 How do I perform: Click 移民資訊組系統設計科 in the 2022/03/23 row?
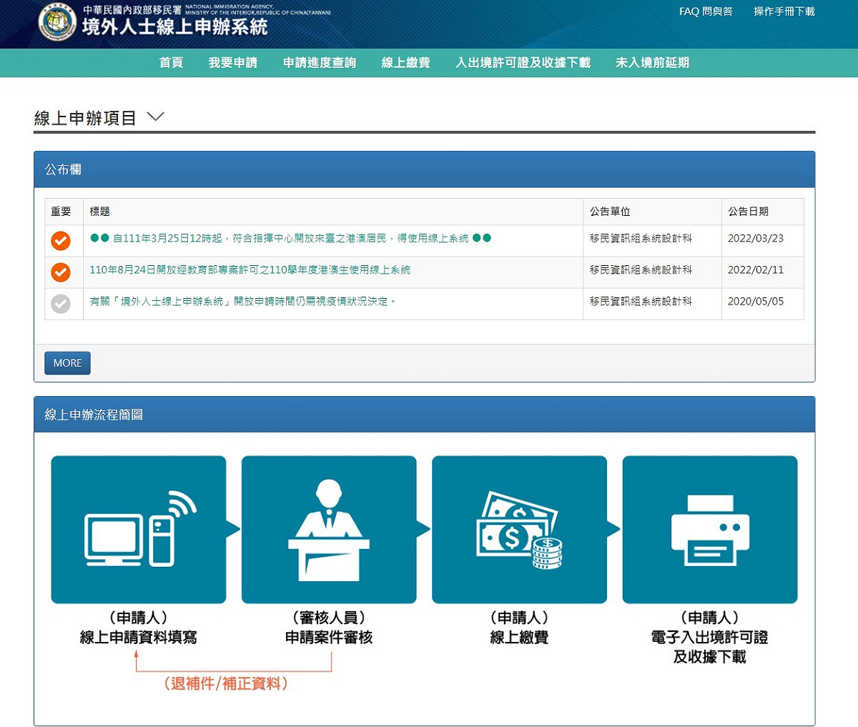click(641, 238)
